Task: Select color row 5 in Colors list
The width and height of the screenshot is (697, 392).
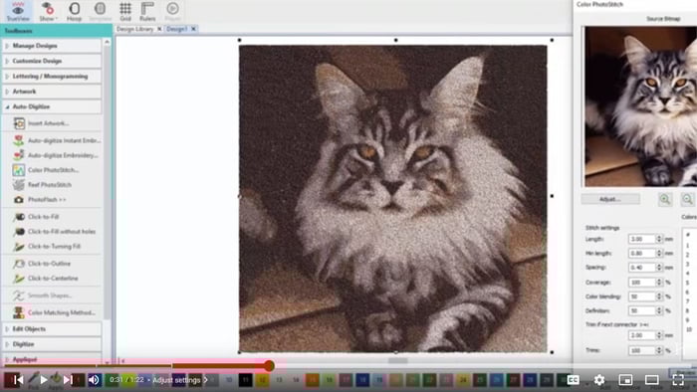Action: point(689,283)
